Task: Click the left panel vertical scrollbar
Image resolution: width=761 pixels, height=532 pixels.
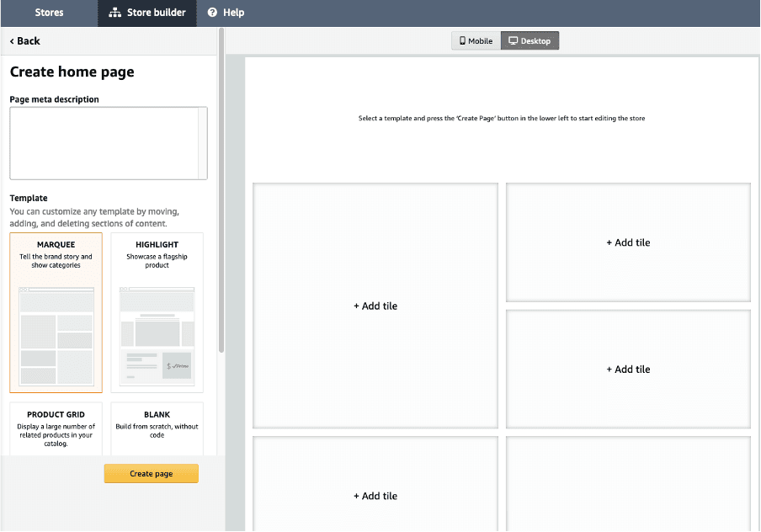Action: (221, 194)
